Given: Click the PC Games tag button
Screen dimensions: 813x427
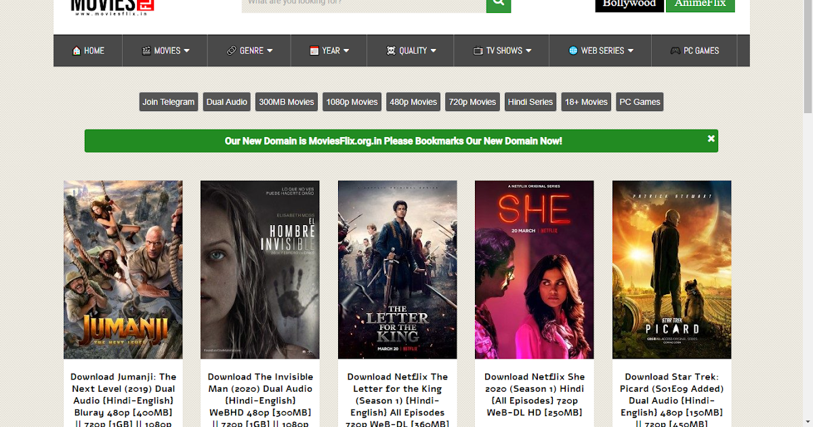Looking at the screenshot, I should (640, 102).
